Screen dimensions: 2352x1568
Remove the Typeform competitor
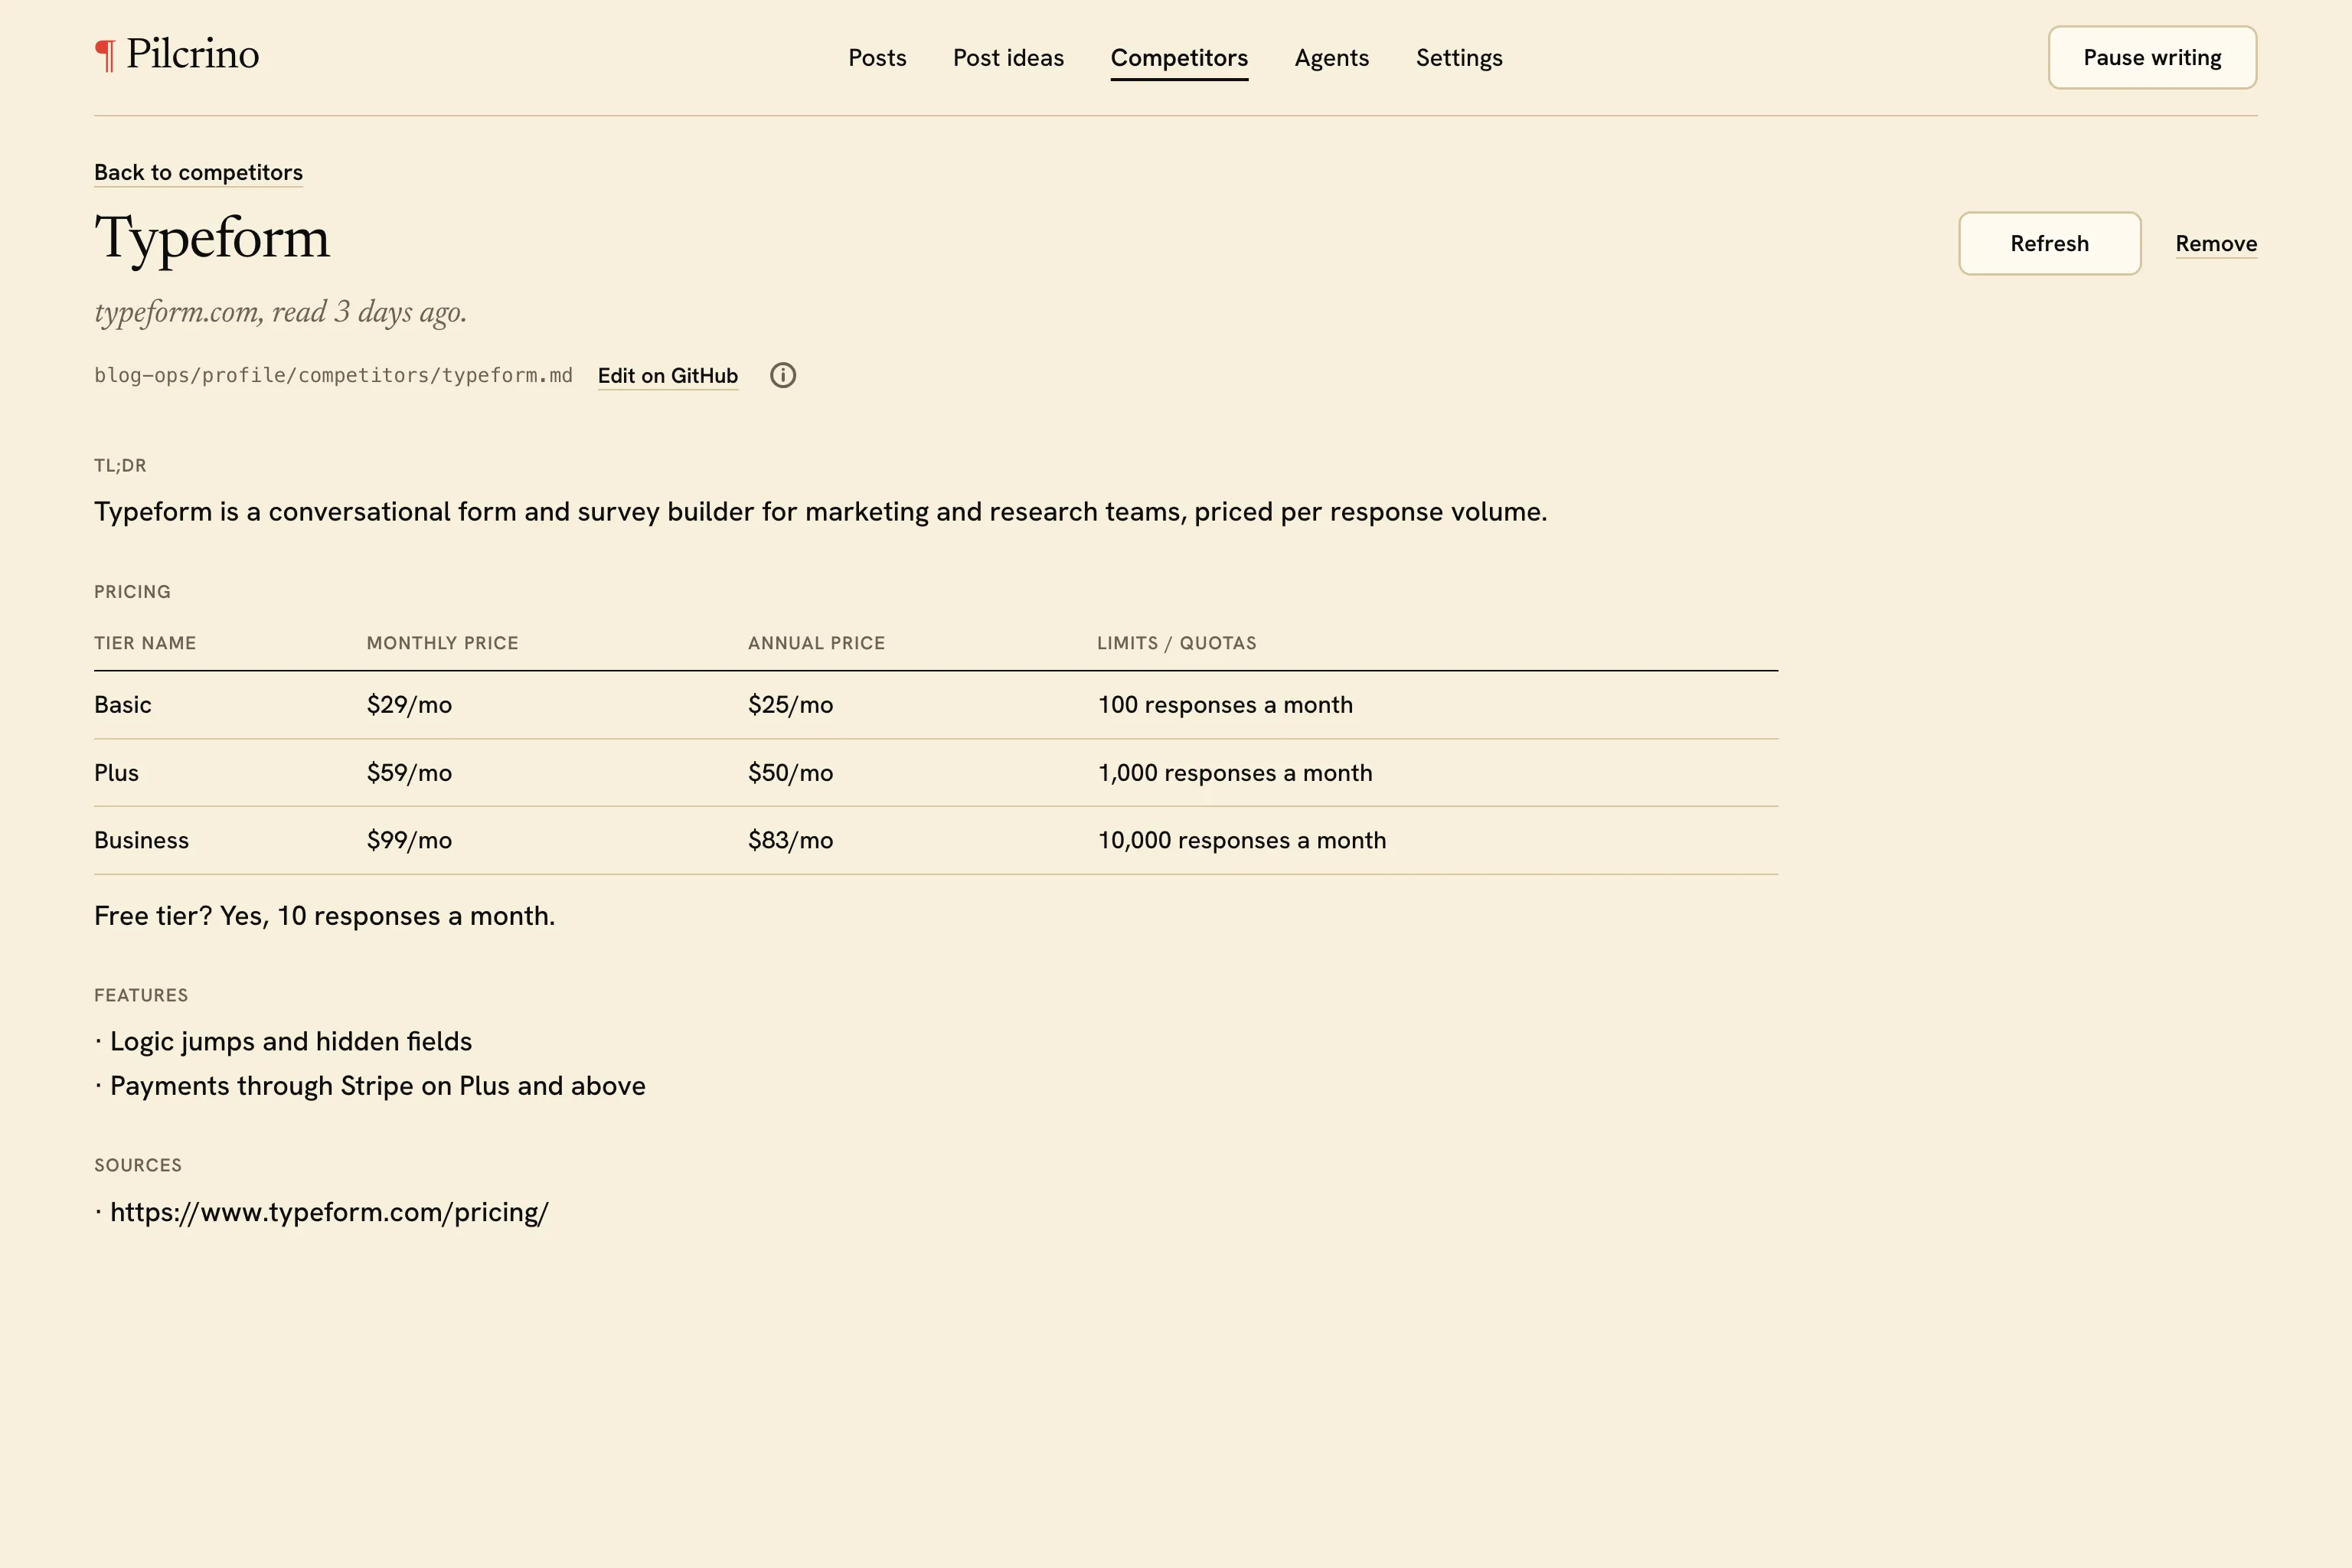[x=2216, y=244]
